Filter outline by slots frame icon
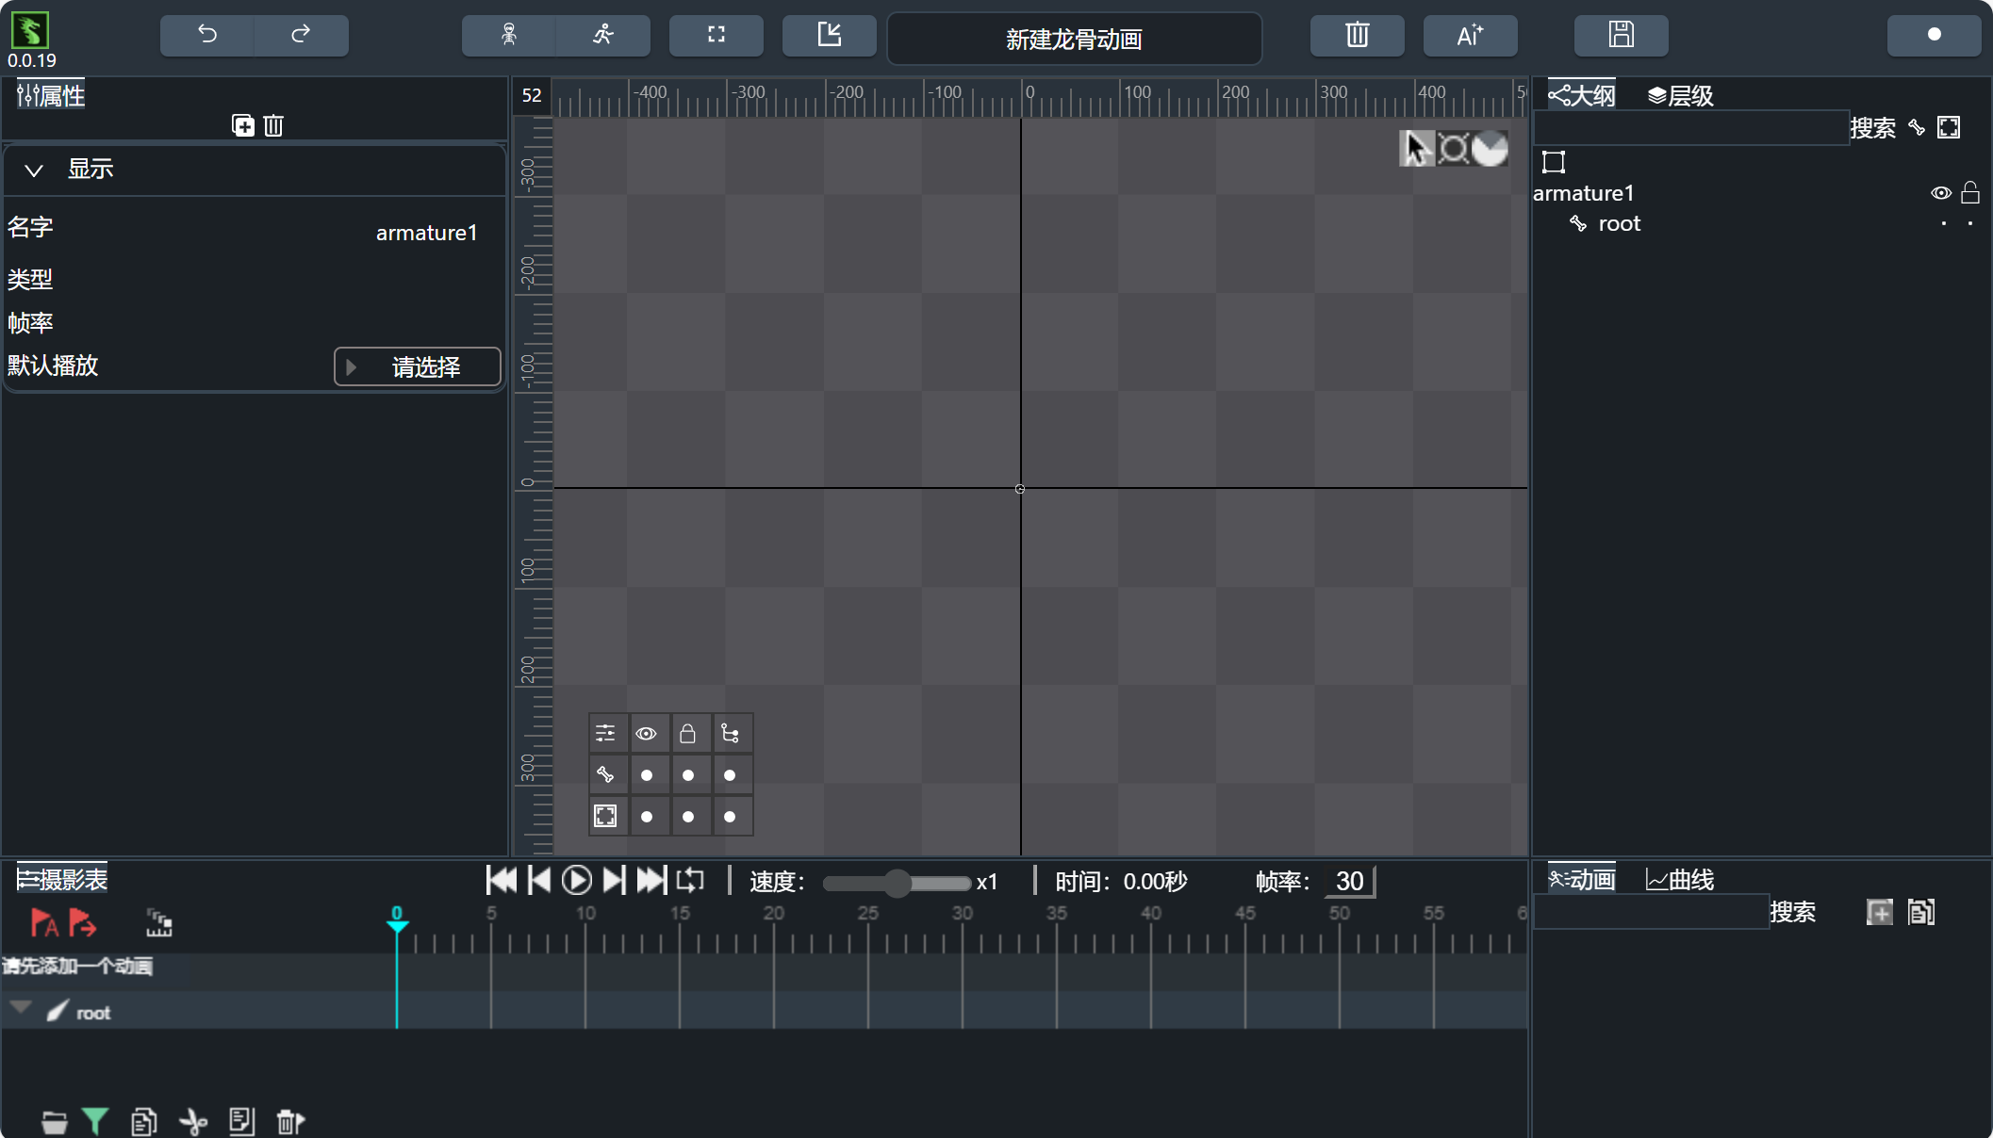The height and width of the screenshot is (1138, 1993). click(x=1949, y=127)
